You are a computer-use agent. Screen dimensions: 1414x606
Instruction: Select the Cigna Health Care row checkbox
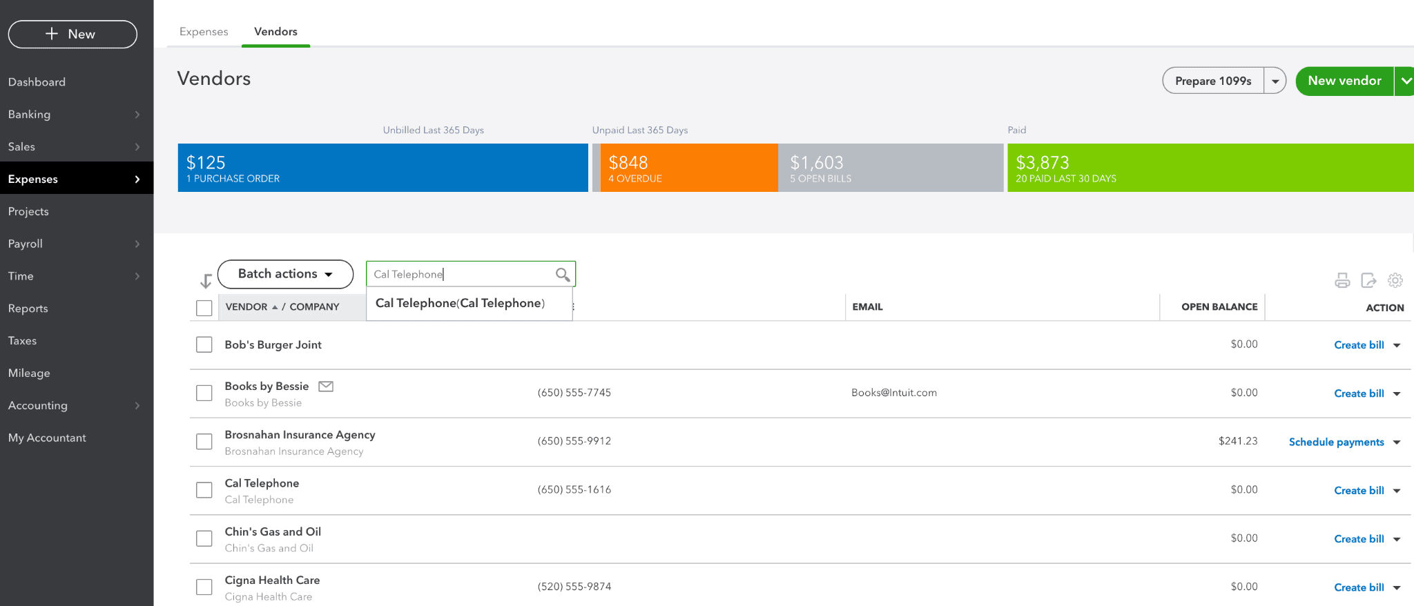[x=204, y=587]
